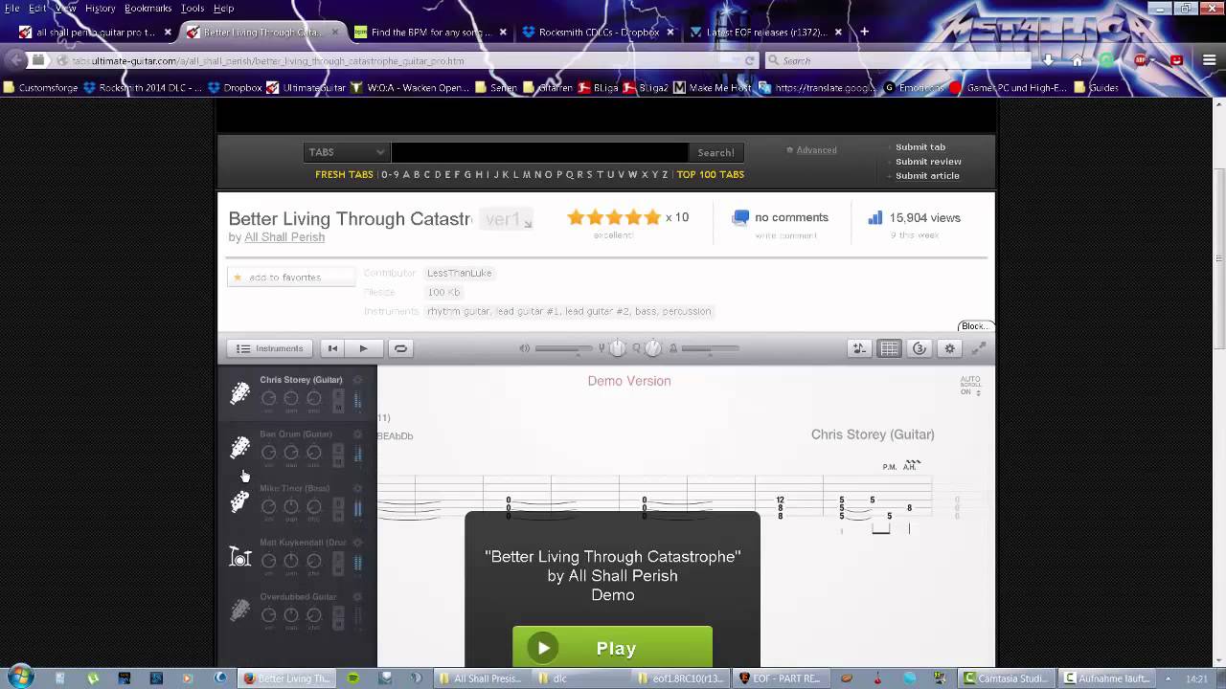This screenshot has height=689, width=1226.
Task: Open All Shall Perish artist link
Action: coord(284,237)
